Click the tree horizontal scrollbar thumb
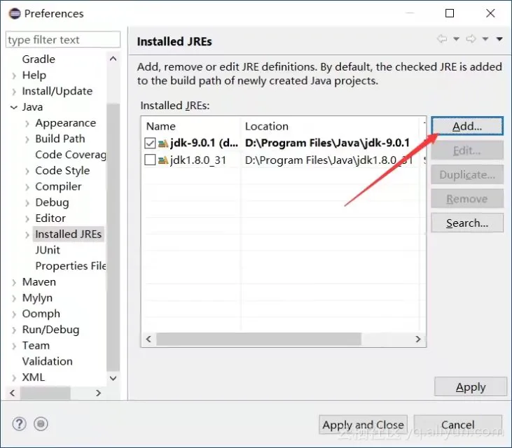The image size is (512, 448). [x=45, y=393]
